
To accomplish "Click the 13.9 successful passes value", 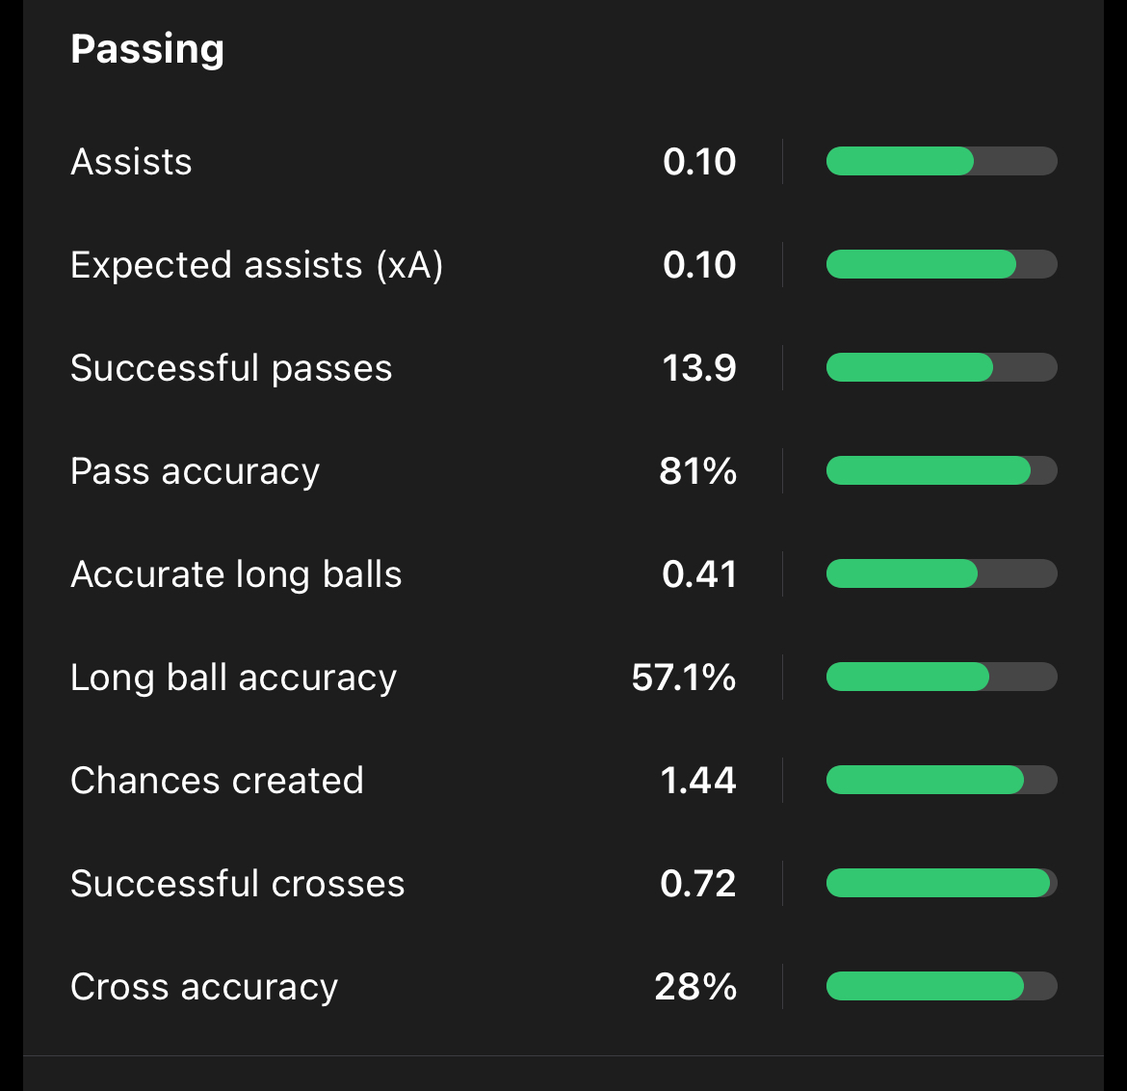I will click(x=699, y=368).
